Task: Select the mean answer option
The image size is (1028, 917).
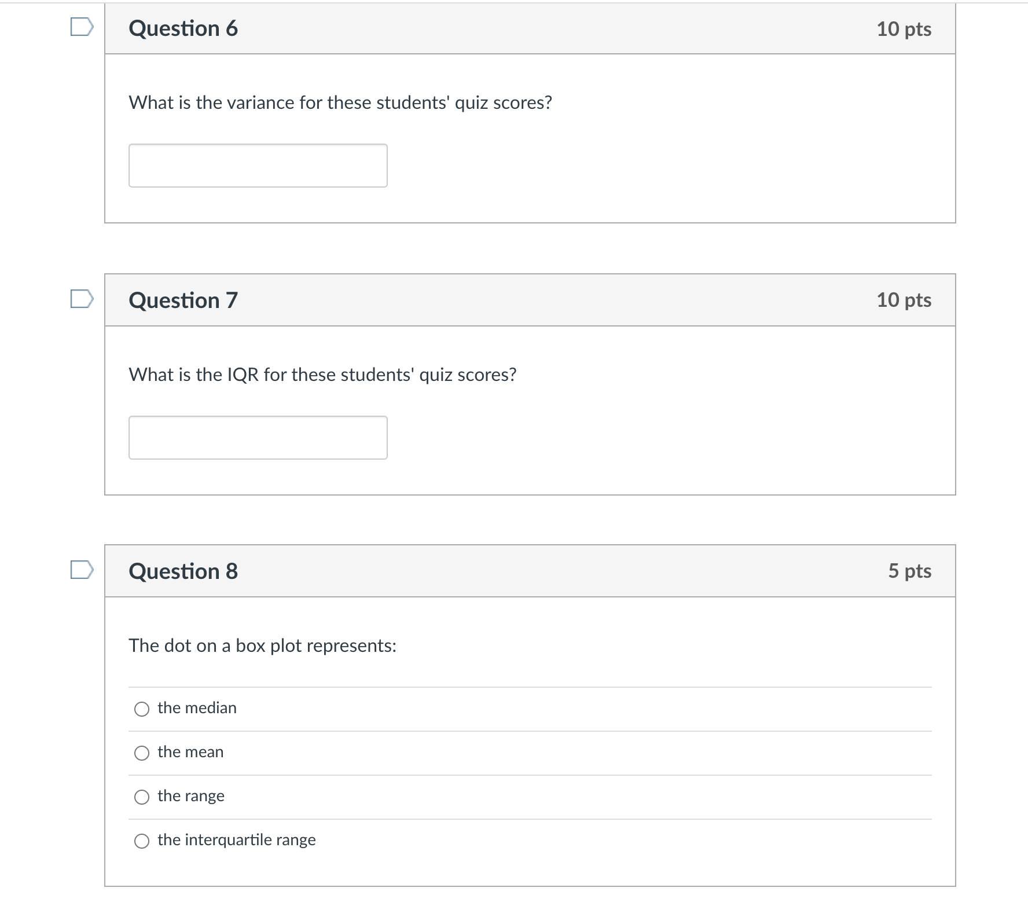Action: coord(142,752)
